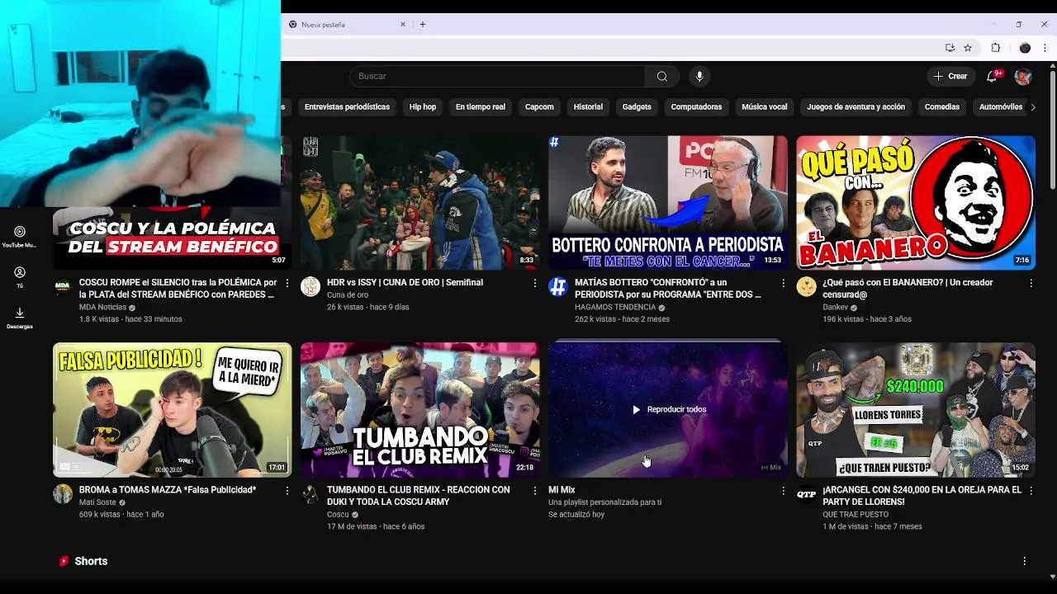This screenshot has width=1057, height=594.
Task: Open Chrome profile avatar
Action: 1025,48
